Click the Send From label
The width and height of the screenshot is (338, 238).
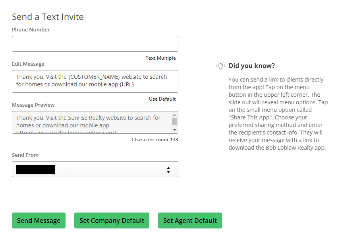tap(25, 155)
